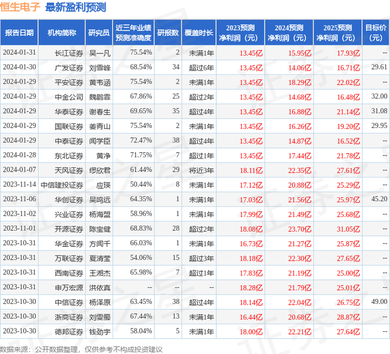Click the 目标价 column header

tap(376, 33)
